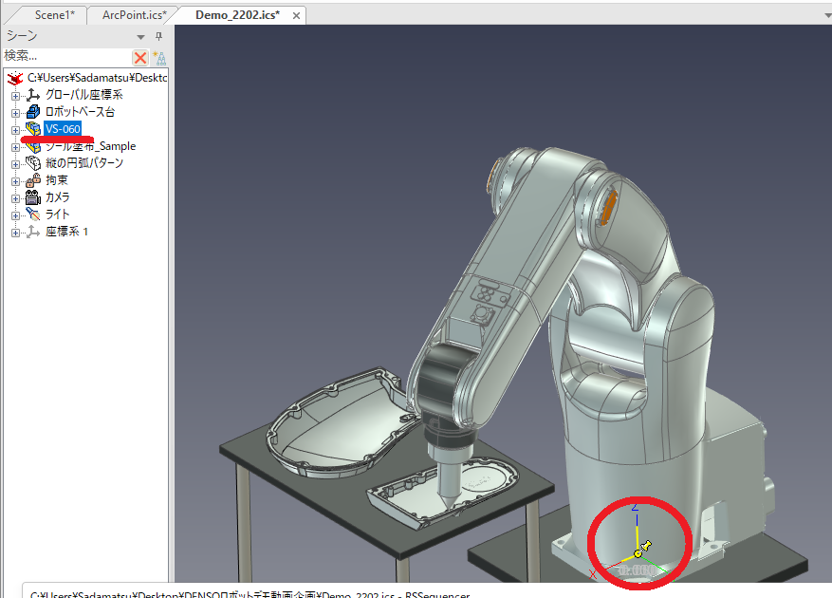Expand the ロボットベース台 node
832x598 pixels.
tap(15, 113)
